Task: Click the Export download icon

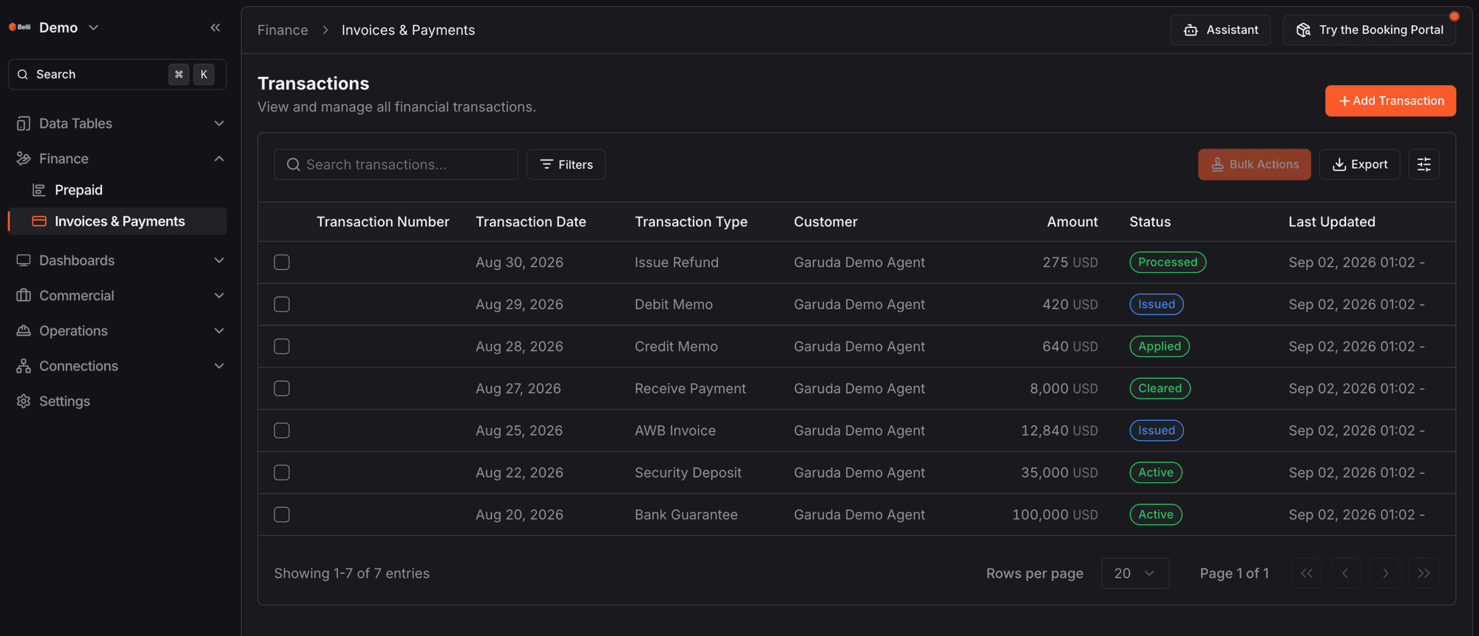Action: coord(1338,164)
